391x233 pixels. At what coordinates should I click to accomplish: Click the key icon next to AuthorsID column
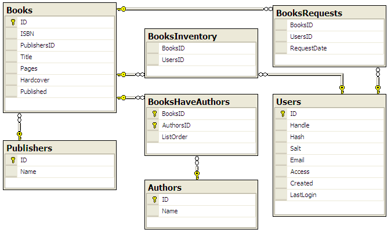coord(154,125)
